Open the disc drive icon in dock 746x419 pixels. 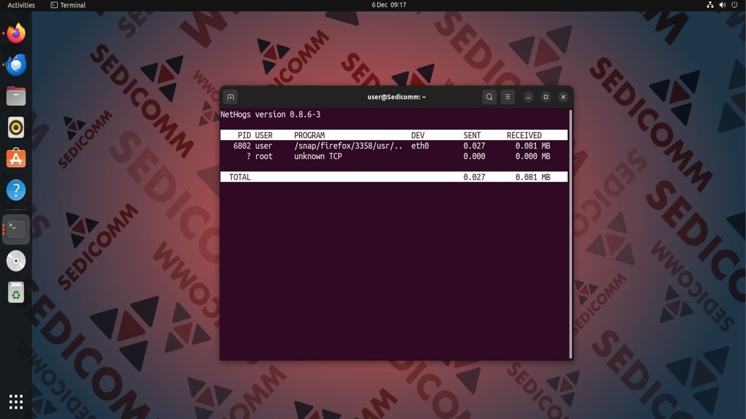tap(16, 261)
